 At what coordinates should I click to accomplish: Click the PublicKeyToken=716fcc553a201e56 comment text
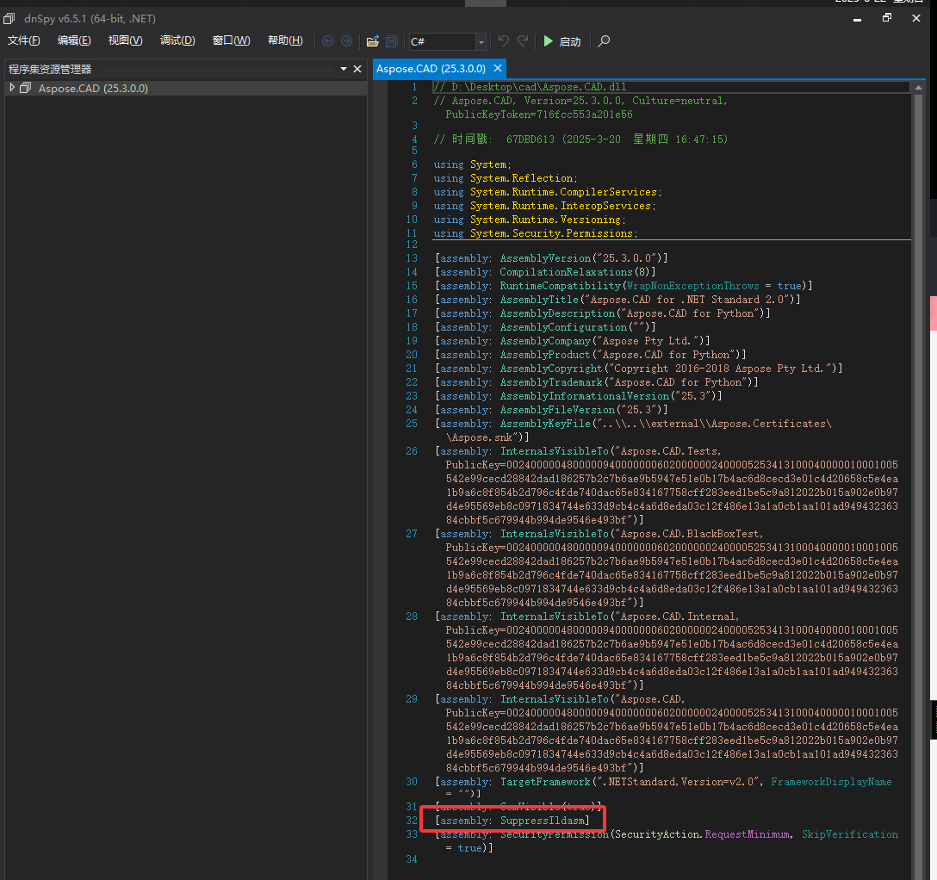coord(539,115)
